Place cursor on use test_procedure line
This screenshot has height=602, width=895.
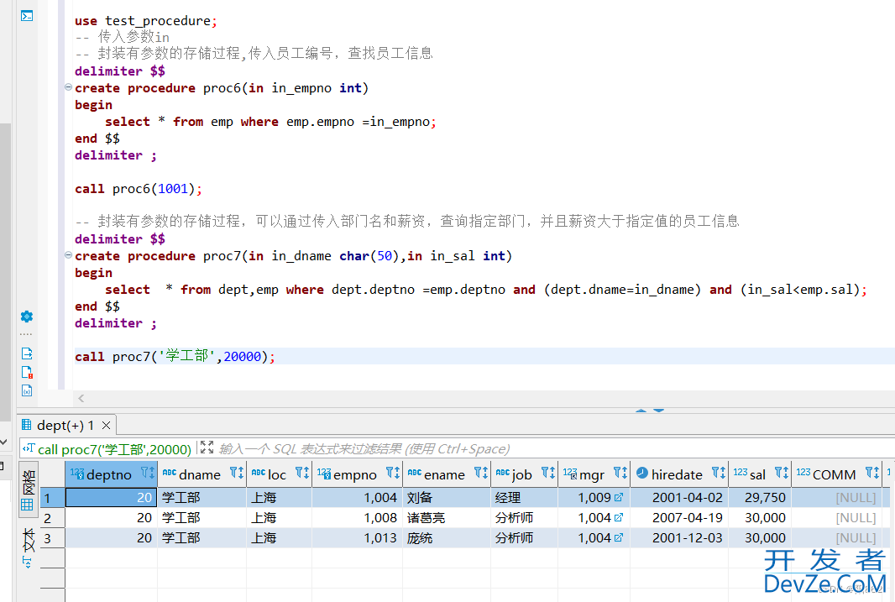coord(145,21)
